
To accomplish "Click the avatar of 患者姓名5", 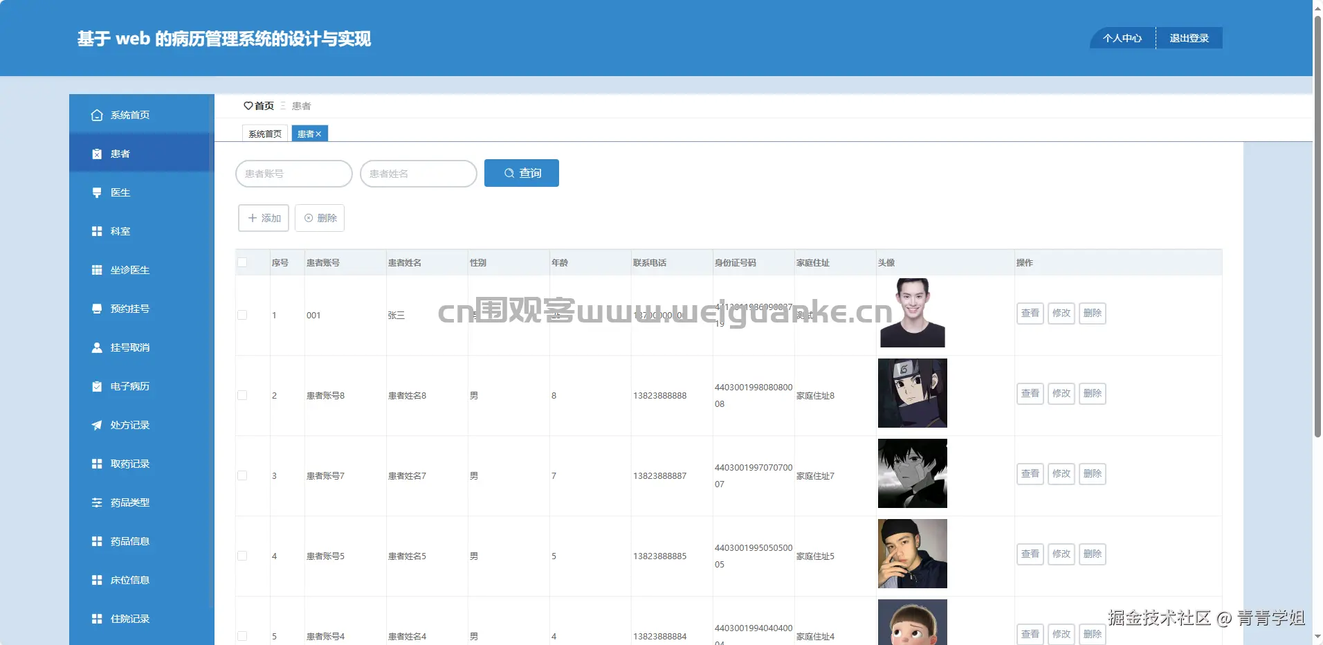I will pyautogui.click(x=913, y=554).
